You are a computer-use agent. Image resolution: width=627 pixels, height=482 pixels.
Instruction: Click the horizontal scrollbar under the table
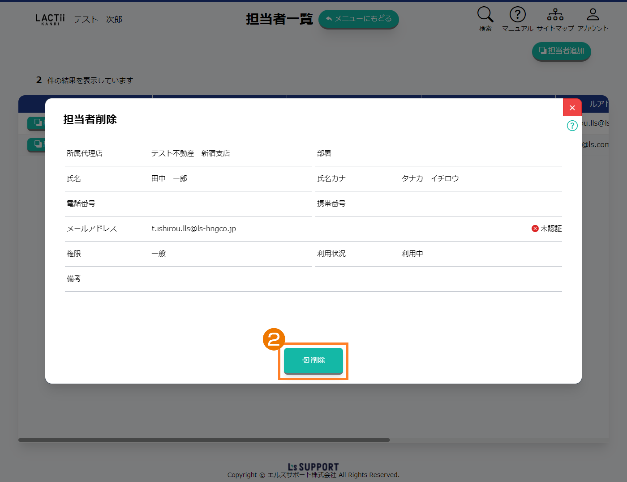[204, 440]
